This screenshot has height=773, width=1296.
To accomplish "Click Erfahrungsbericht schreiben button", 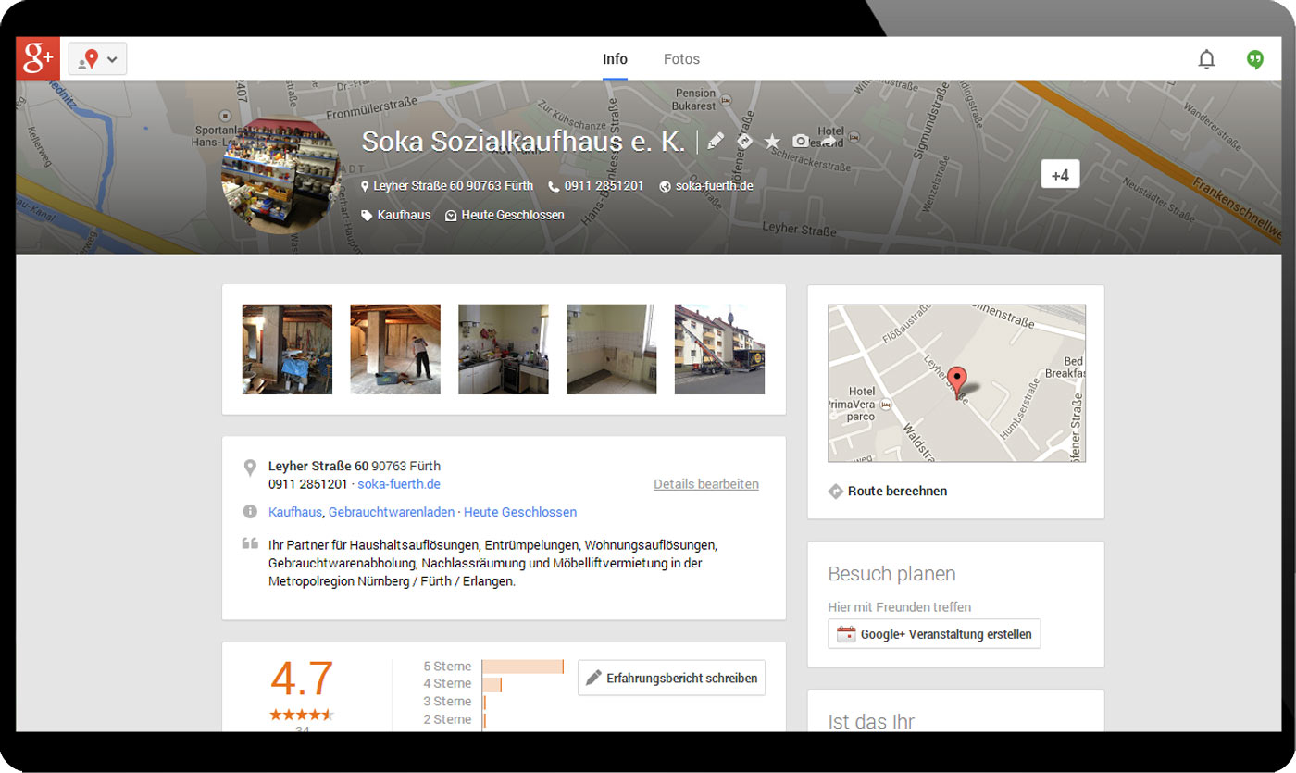I will [x=671, y=678].
